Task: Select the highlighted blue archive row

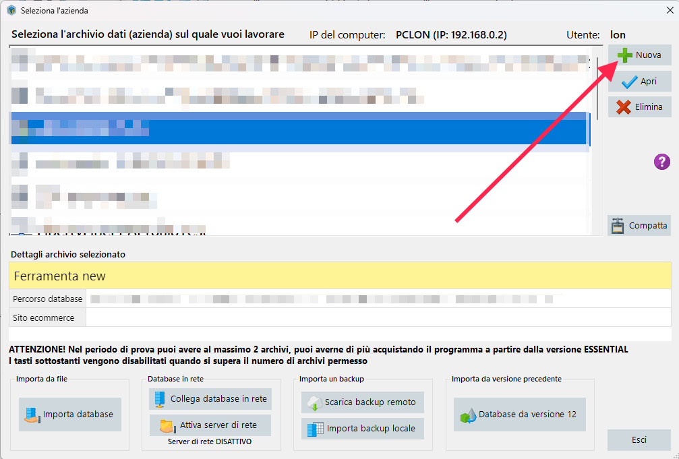Action: 299,128
